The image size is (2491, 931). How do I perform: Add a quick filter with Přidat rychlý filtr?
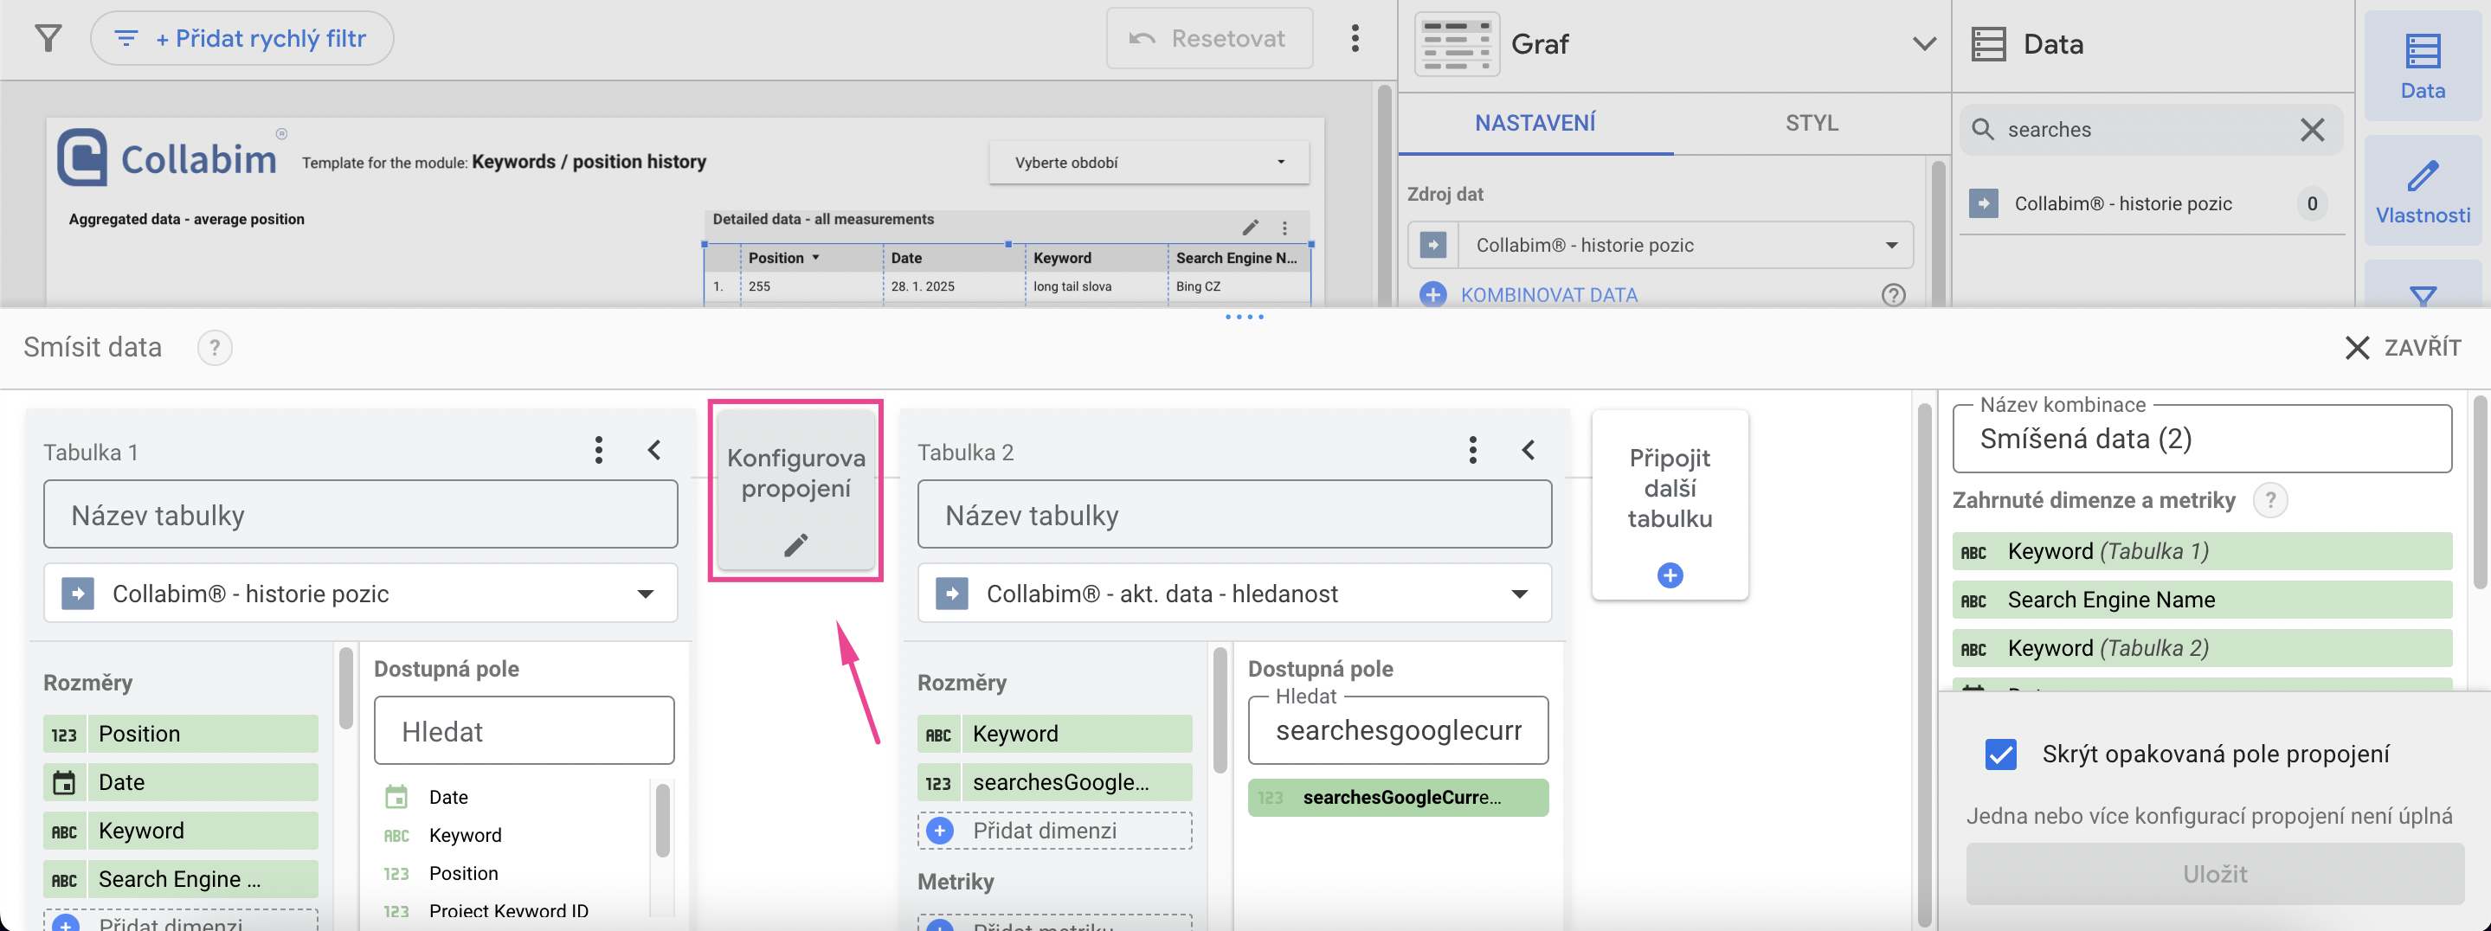(x=241, y=39)
